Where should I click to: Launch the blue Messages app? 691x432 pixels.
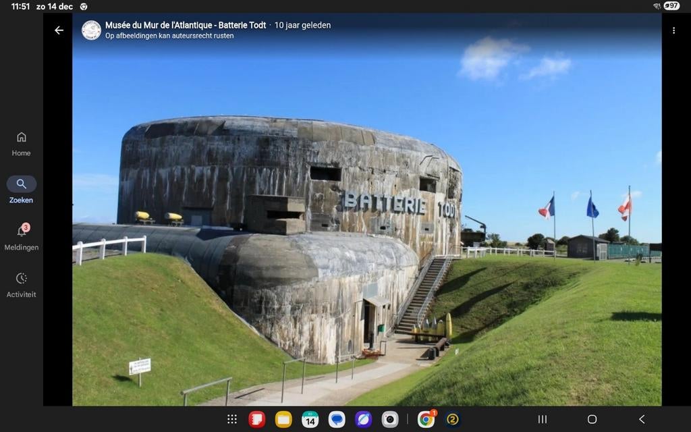click(337, 419)
